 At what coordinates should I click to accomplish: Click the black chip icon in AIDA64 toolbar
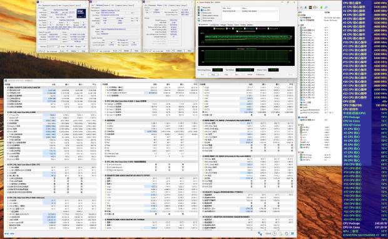click(x=310, y=8)
